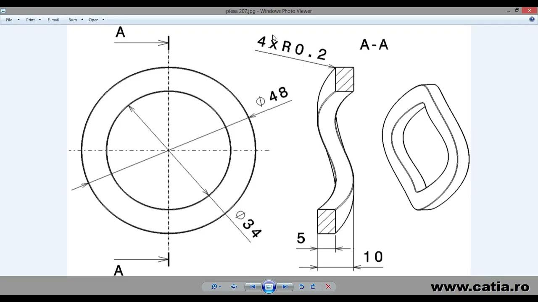Open the Burn menu
This screenshot has width=538, height=302.
pyautogui.click(x=73, y=20)
